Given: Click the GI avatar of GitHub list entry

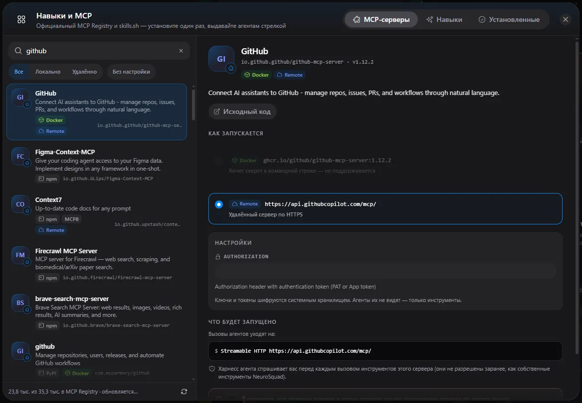Looking at the screenshot, I should pyautogui.click(x=20, y=97).
